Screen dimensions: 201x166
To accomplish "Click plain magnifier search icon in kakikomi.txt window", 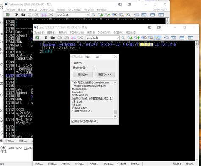I will coord(93,14).
